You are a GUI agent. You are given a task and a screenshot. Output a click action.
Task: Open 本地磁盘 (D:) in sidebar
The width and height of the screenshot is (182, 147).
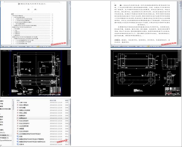tap(4, 135)
